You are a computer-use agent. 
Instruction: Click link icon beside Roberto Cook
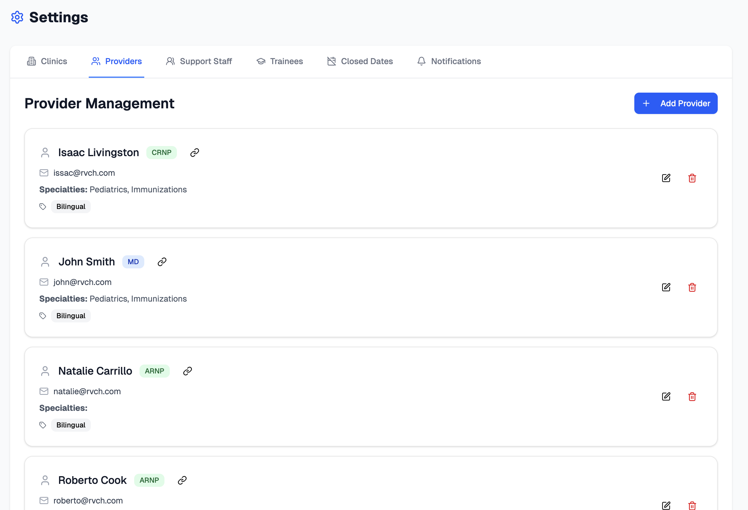click(182, 480)
